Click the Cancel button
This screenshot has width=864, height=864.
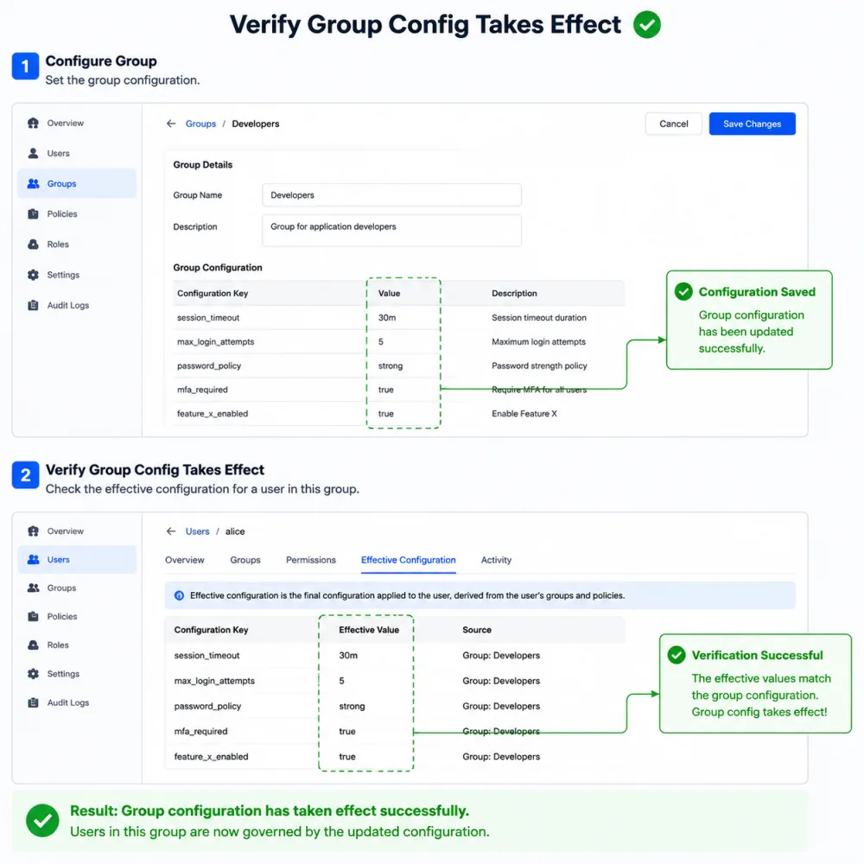(673, 124)
